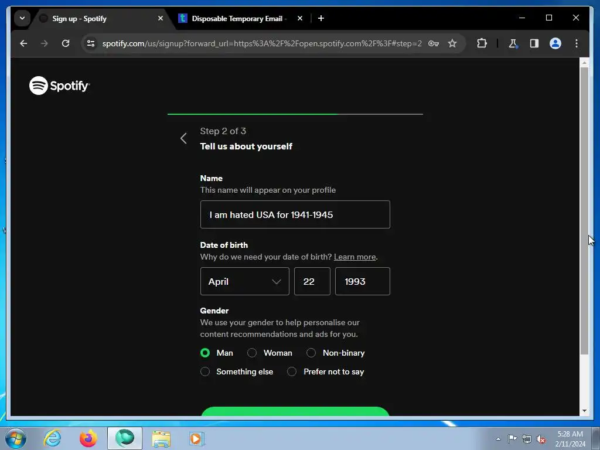The width and height of the screenshot is (600, 450).
Task: Open Windows Media Player from taskbar
Action: [197, 438]
